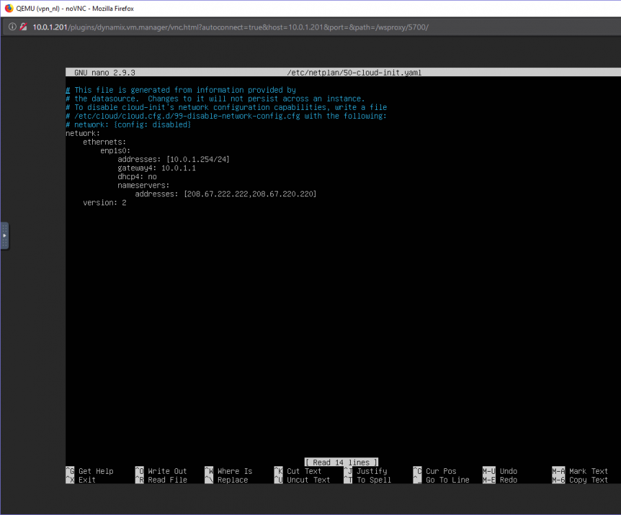Click the insecure connection padlock icon
The width and height of the screenshot is (621, 515).
pos(23,27)
